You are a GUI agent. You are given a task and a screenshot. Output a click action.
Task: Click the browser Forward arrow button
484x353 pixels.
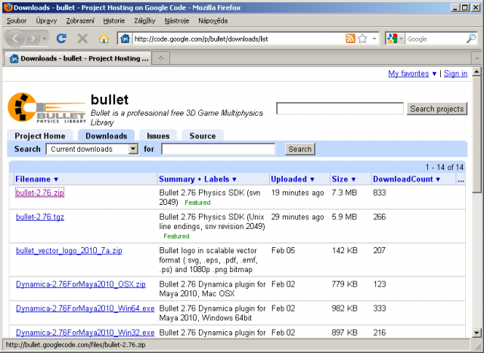tap(32, 39)
